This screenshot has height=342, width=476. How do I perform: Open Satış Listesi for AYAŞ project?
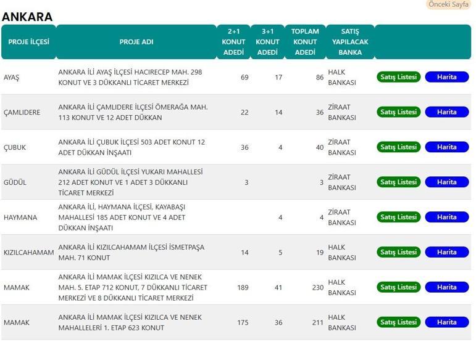[x=399, y=77]
